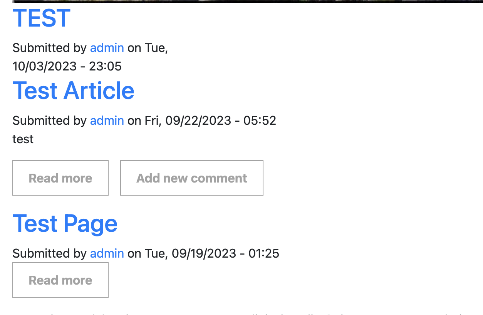Viewport: 483px width, 315px height.
Task: Open the Test Page heading link
Action: pos(64,223)
